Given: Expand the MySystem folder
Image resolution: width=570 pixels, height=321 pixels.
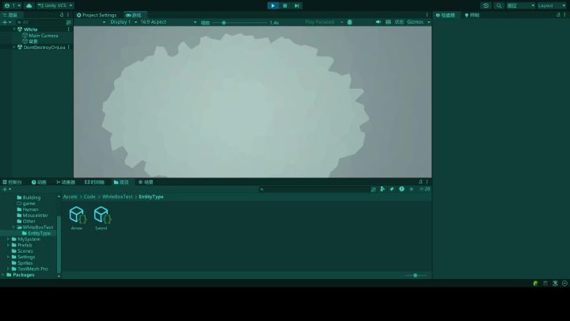Looking at the screenshot, I should pyautogui.click(x=9, y=239).
